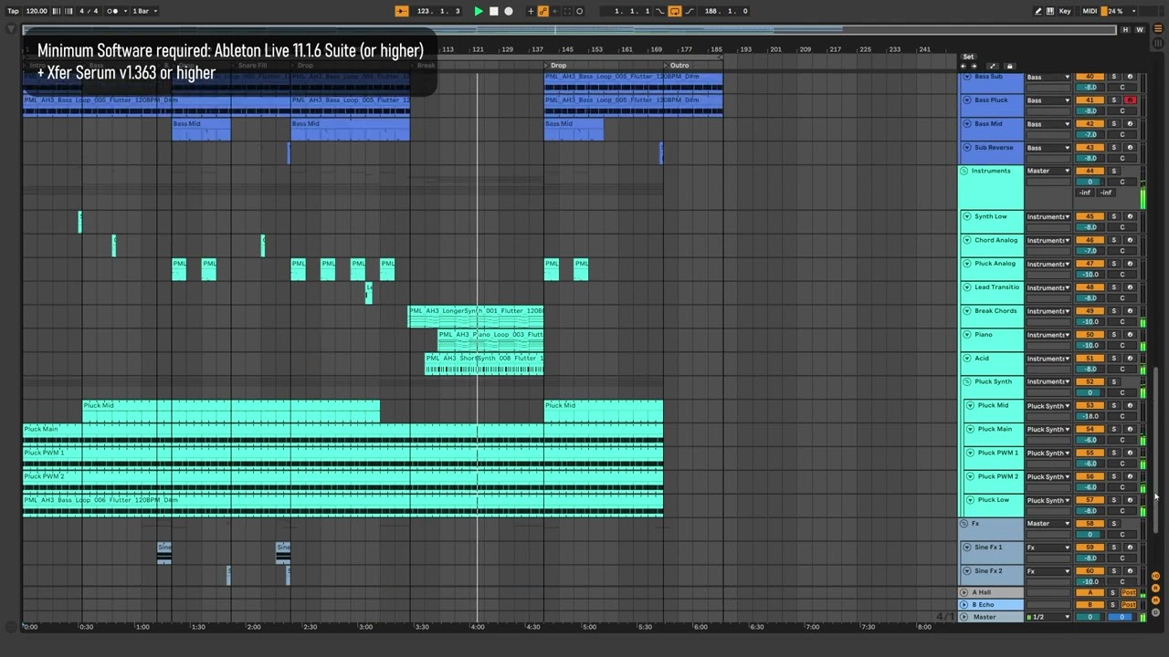Arm the Sine Fx 1 track
1169x657 pixels.
[1130, 547]
